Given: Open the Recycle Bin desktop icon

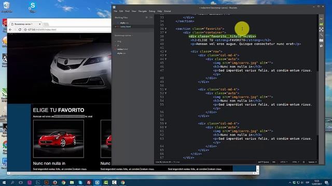Looking at the screenshot, I should [x=6, y=6].
